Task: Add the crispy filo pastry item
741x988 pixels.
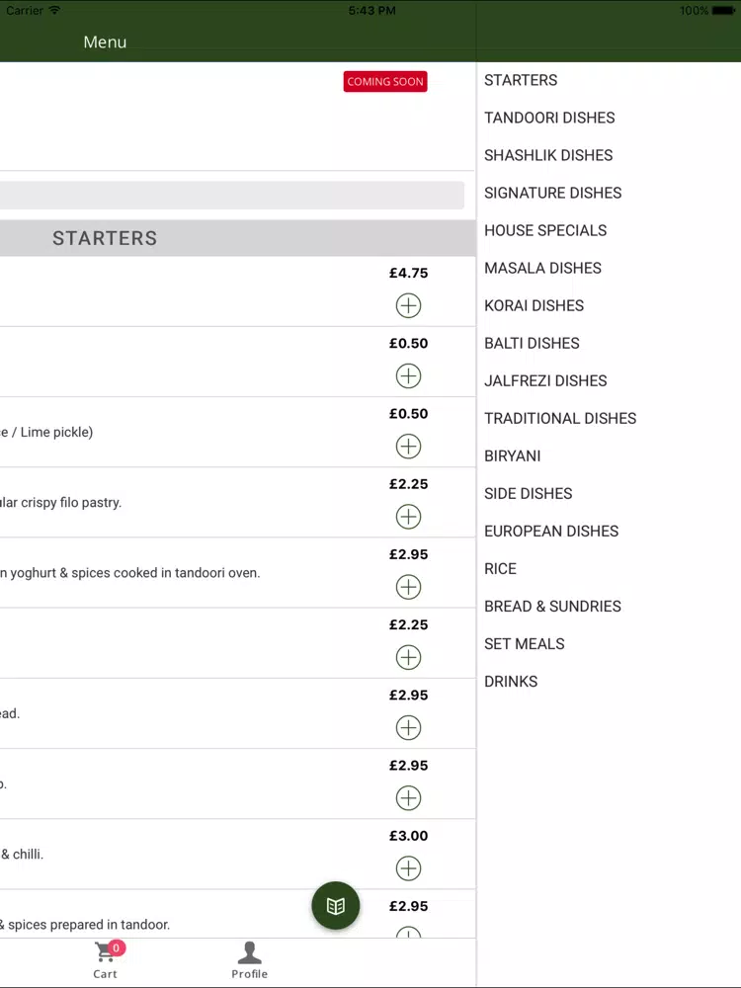Action: (408, 517)
